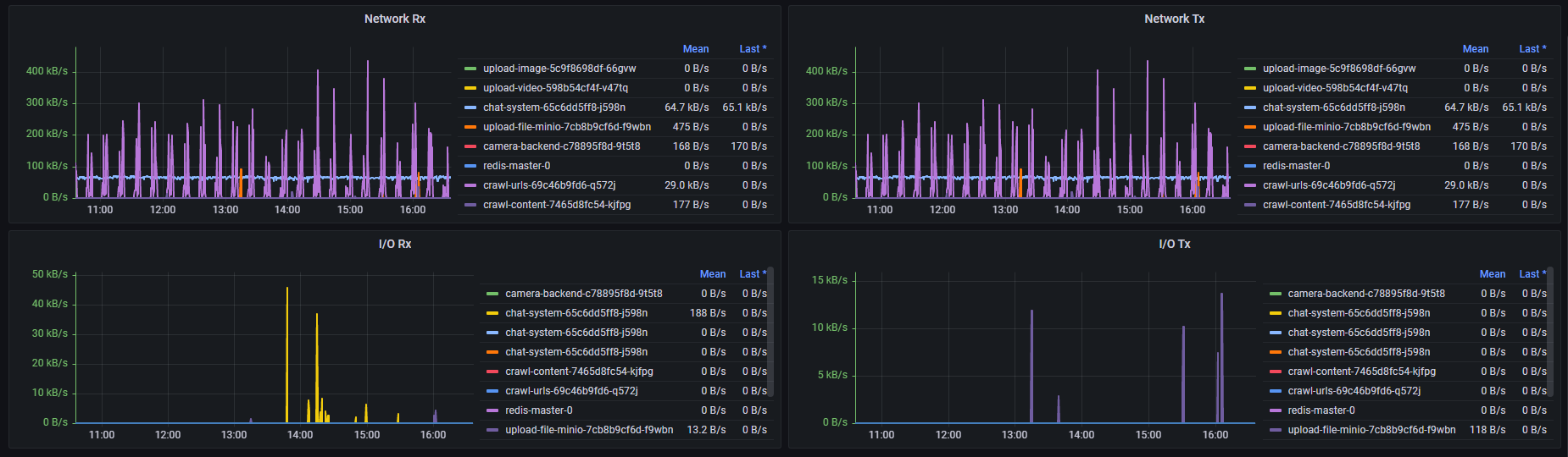Click crawl-content red swatch in I/O Tx legend
Screen dimensions: 1568x457
click(1275, 372)
